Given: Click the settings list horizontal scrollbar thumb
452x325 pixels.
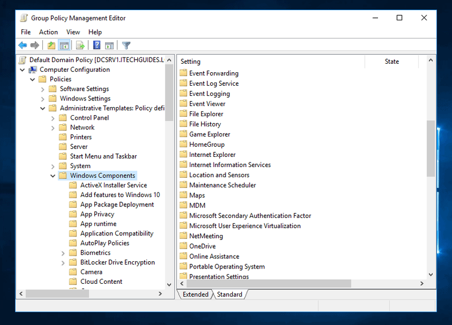Looking at the screenshot, I should click(269, 284).
